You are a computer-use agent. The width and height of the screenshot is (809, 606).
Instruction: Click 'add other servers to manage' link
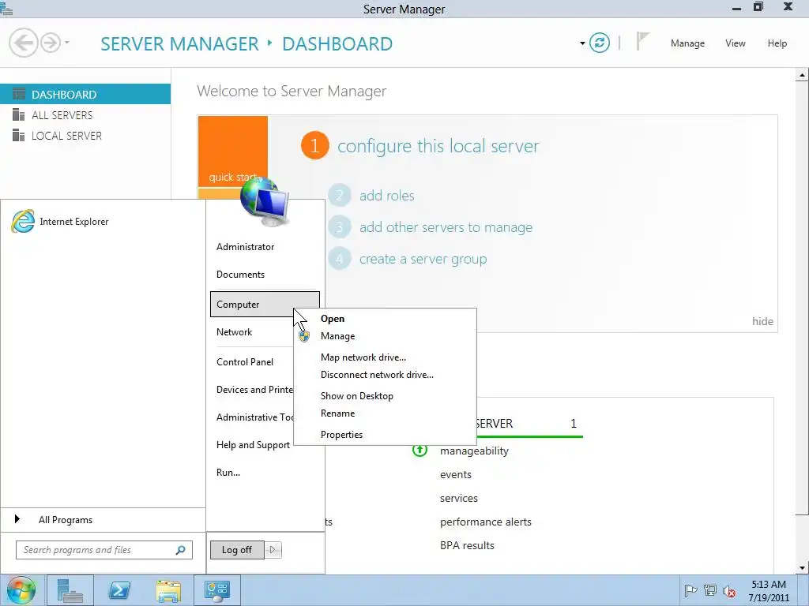pos(446,227)
